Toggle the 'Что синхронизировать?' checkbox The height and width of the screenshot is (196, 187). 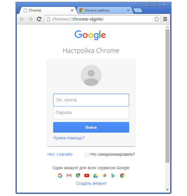tap(87, 154)
